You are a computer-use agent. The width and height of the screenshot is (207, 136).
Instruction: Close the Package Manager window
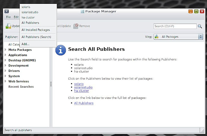coord(202,12)
